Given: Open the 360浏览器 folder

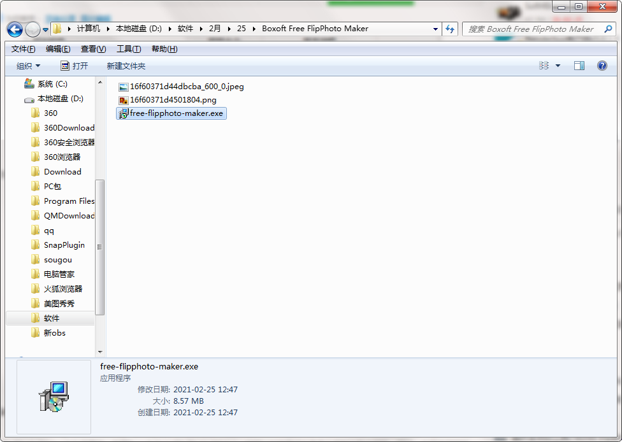Looking at the screenshot, I should pyautogui.click(x=62, y=157).
